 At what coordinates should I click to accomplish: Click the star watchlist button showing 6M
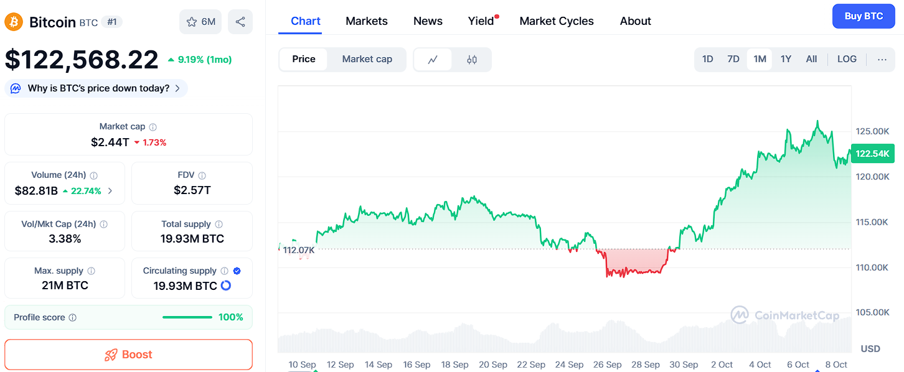pos(200,22)
